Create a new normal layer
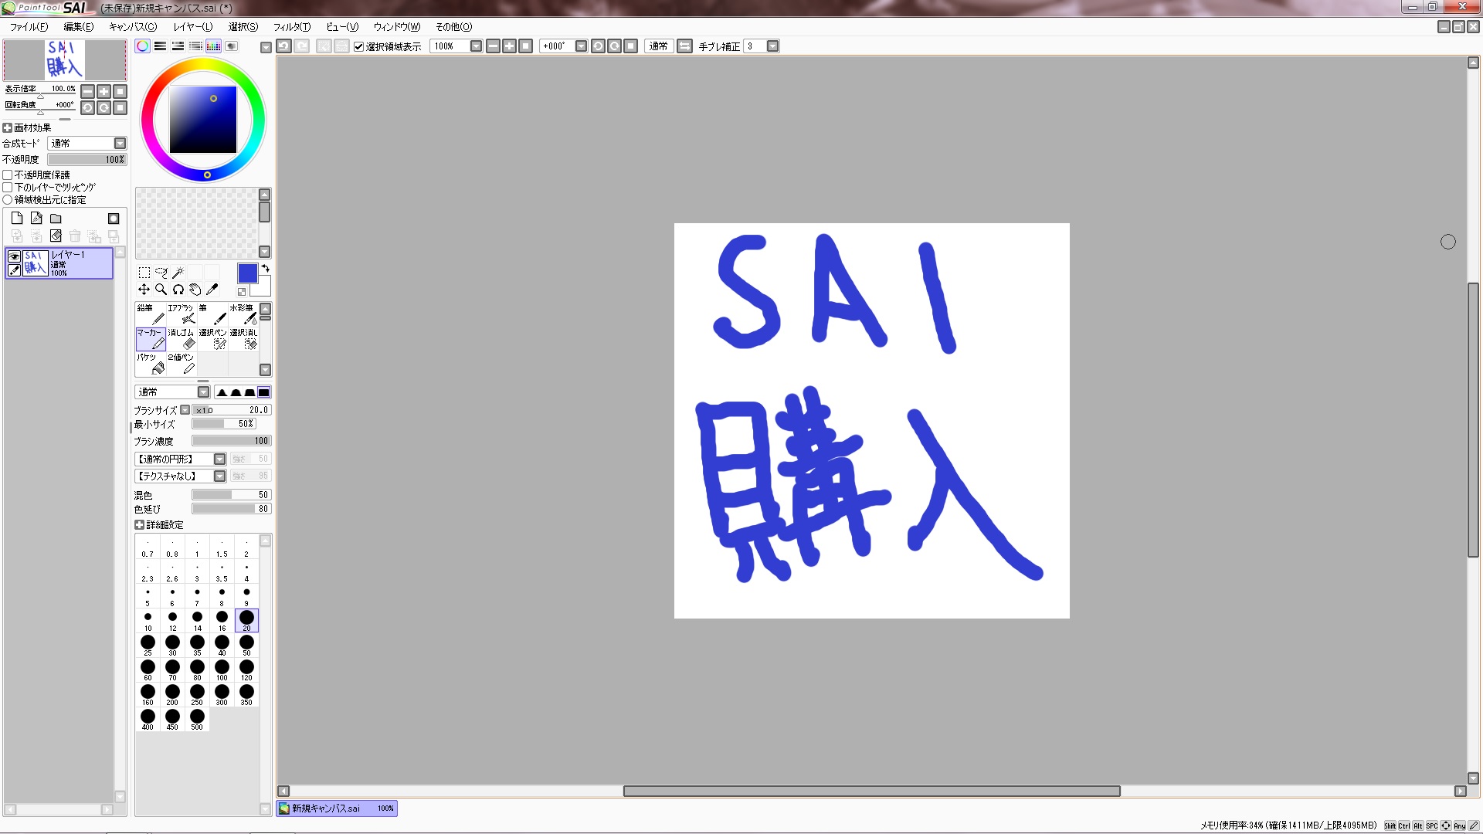Viewport: 1483px width, 834px height. 17,219
